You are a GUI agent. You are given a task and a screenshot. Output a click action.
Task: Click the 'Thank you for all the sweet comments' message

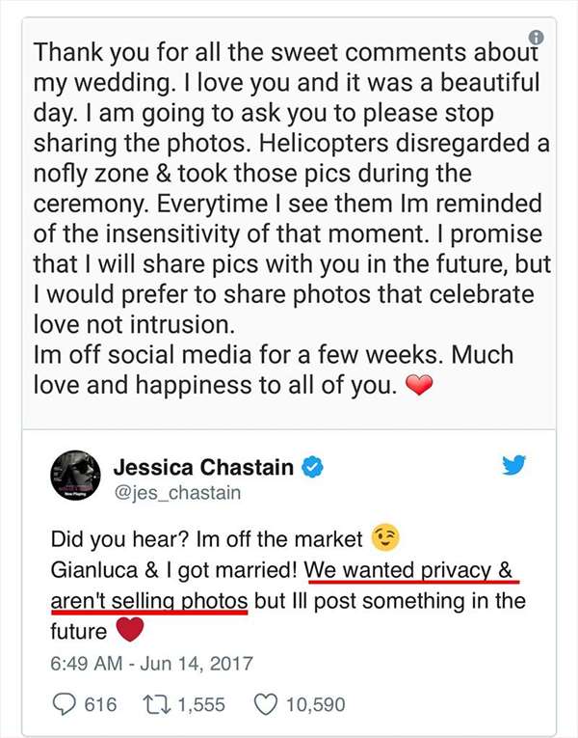point(291,218)
